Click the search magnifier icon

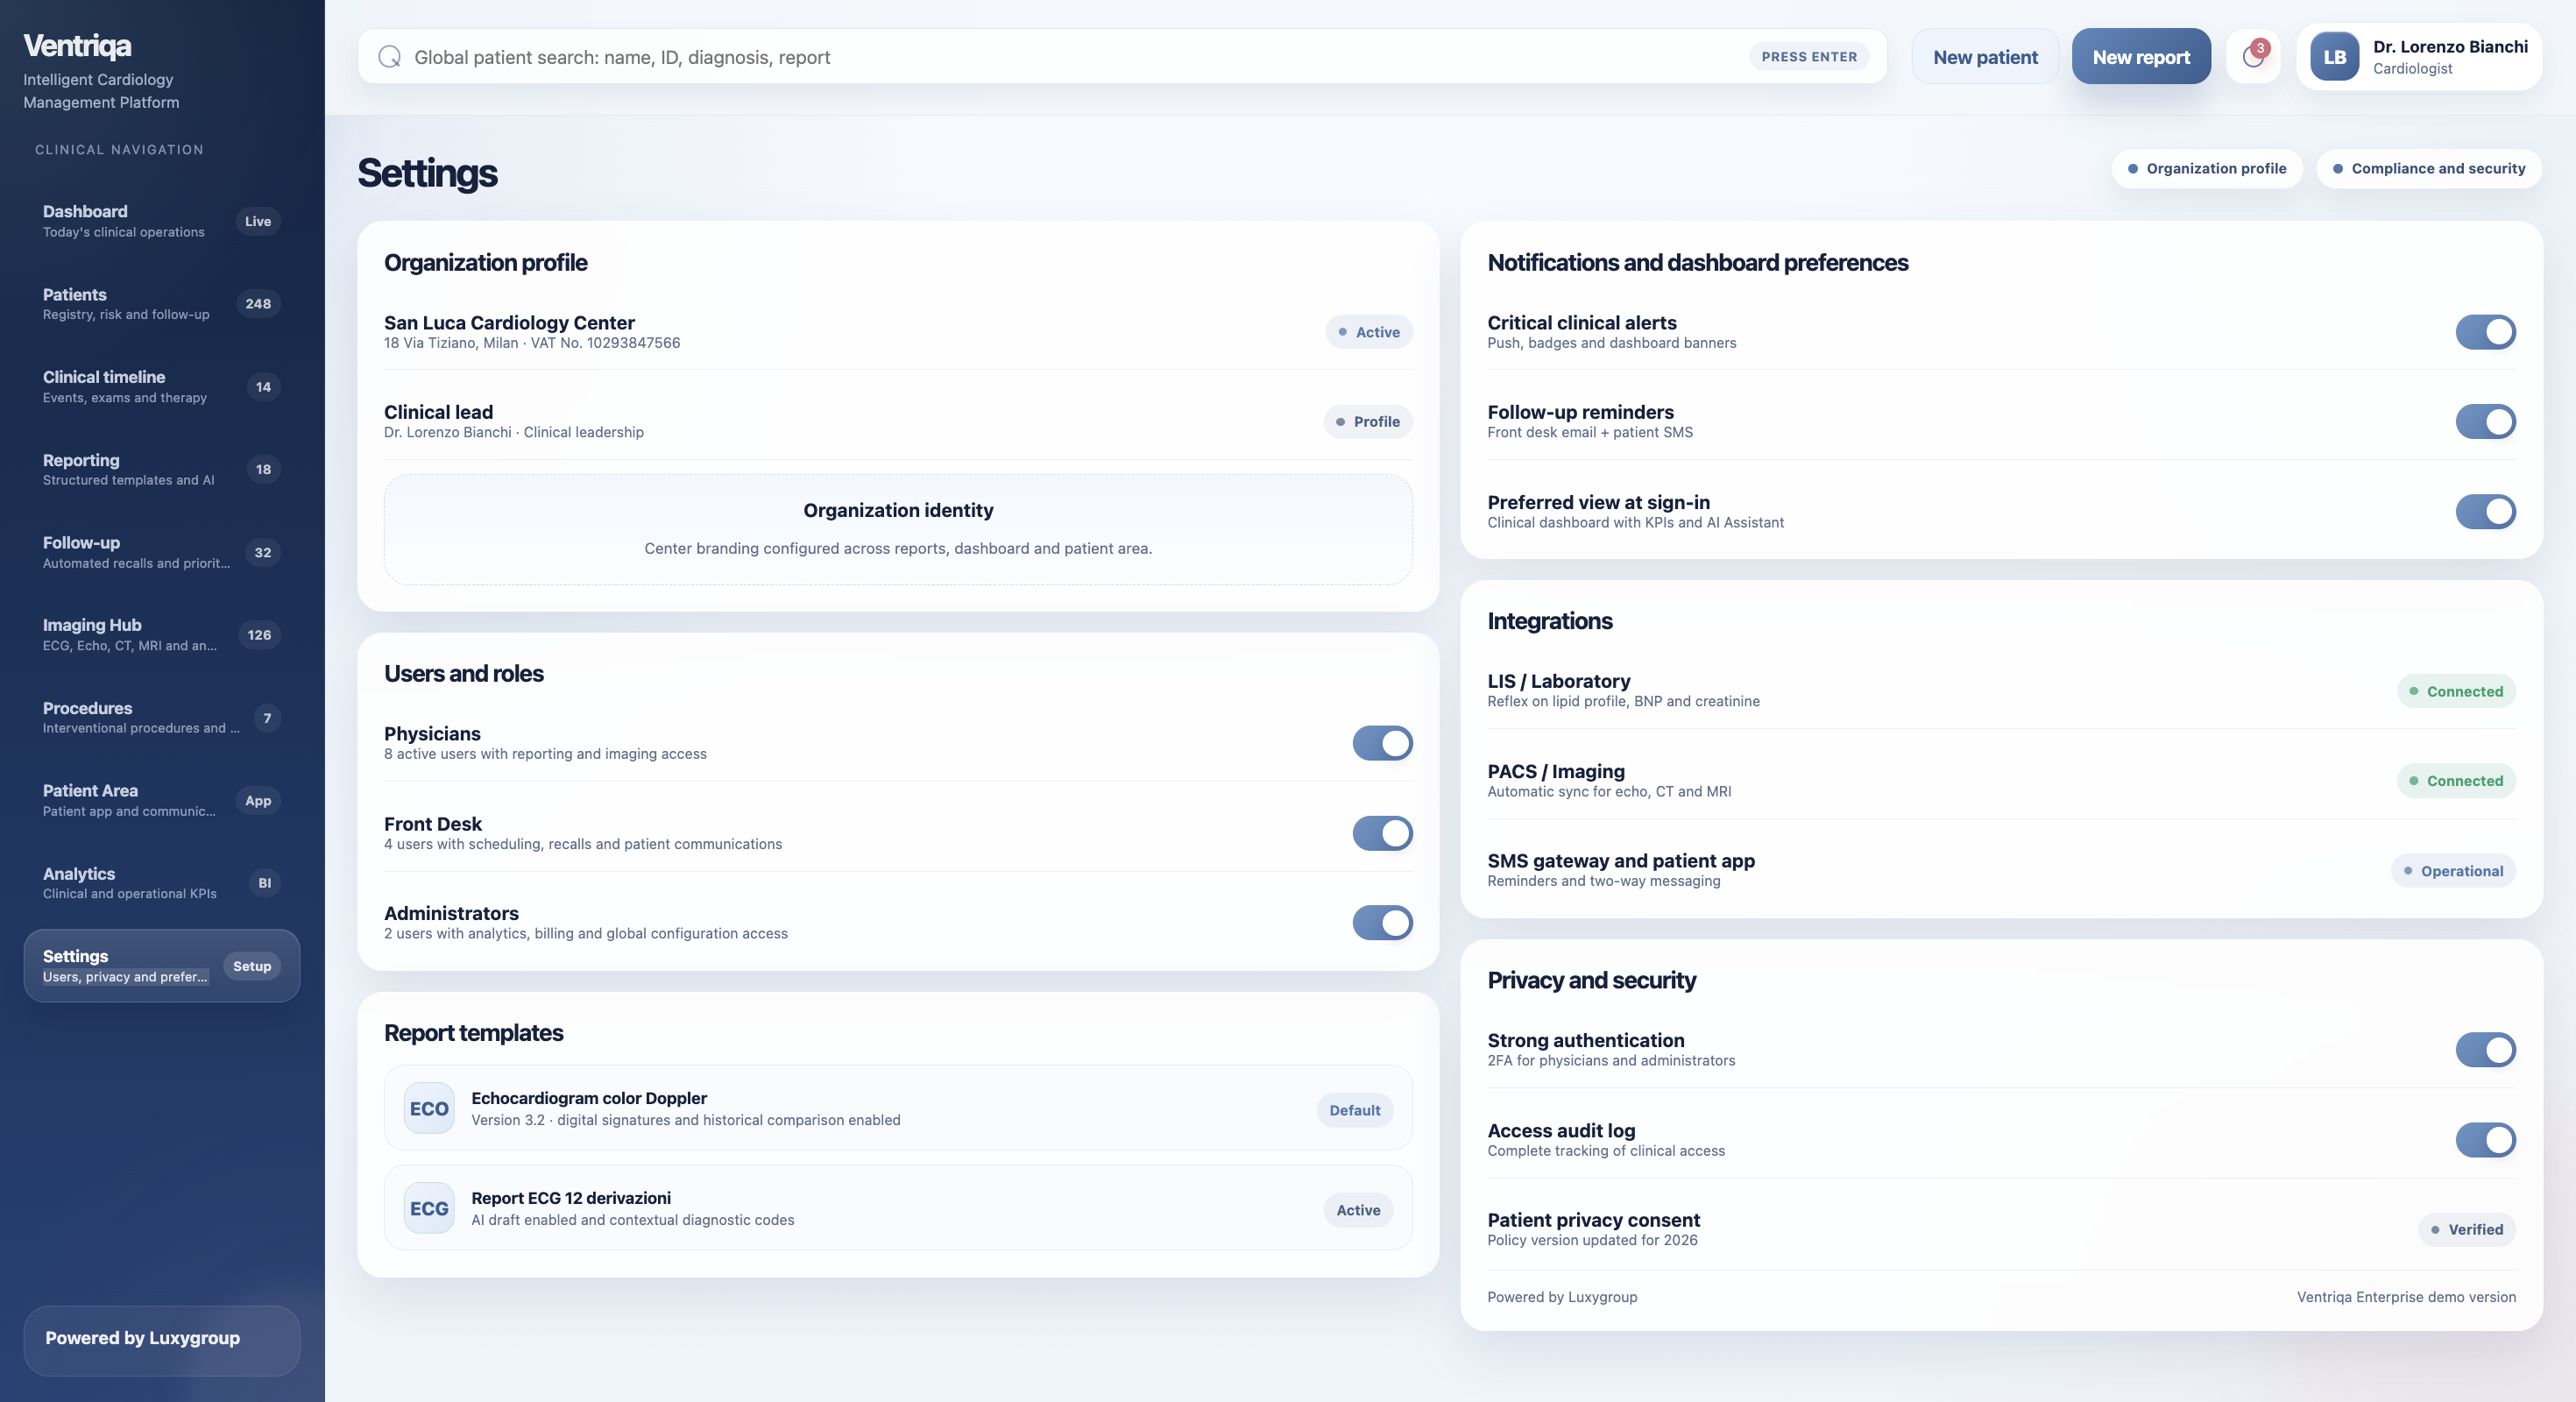click(389, 57)
